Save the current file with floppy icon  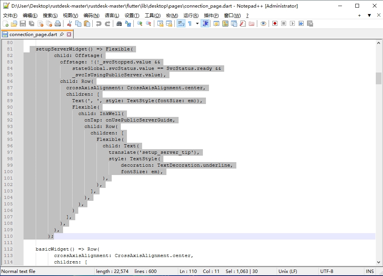[x=23, y=24]
